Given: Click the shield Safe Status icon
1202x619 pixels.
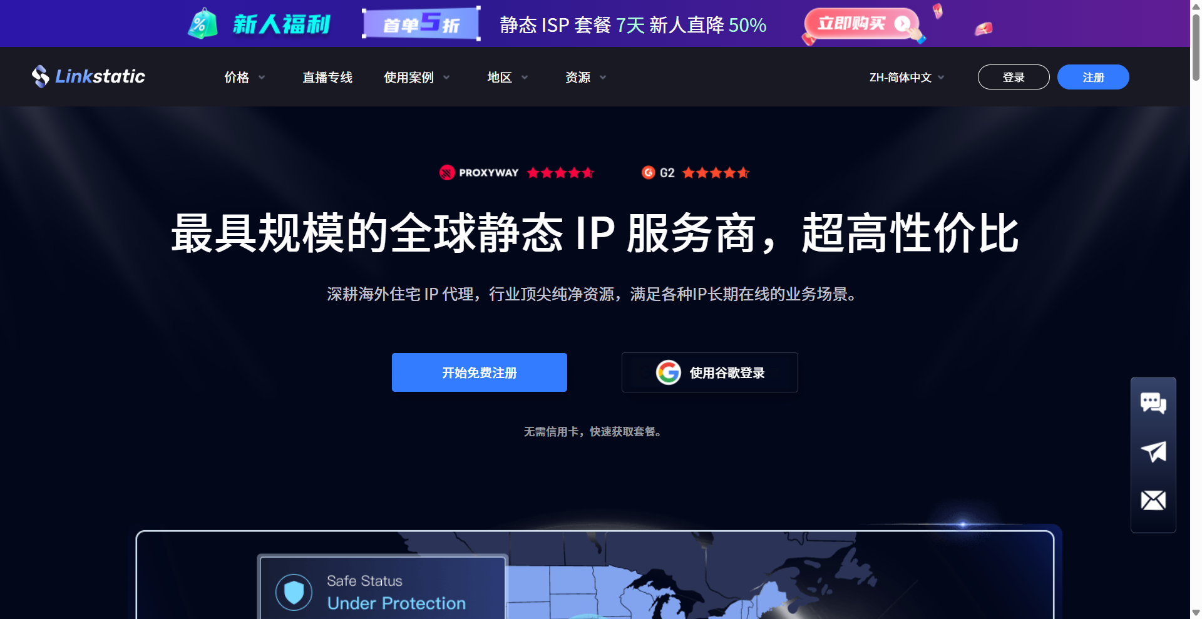Looking at the screenshot, I should [294, 591].
